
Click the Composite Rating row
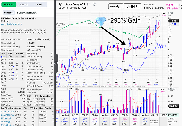pos(40,66)
